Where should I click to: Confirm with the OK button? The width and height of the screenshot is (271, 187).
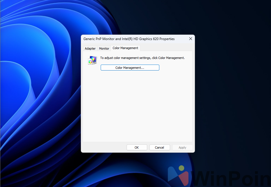(137, 148)
